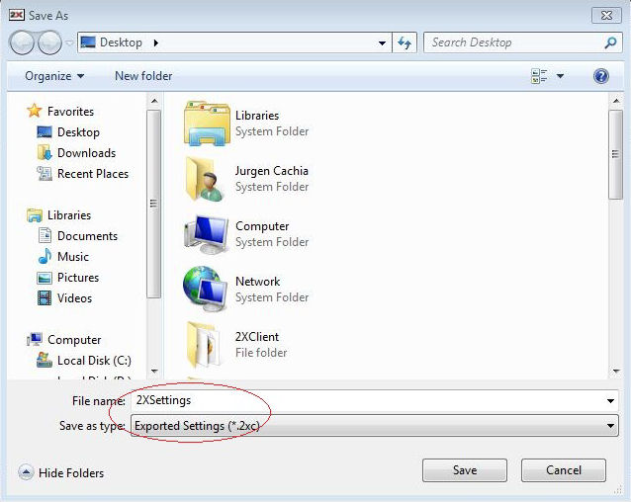Collapse the pane with Hide Folders

coord(61,473)
